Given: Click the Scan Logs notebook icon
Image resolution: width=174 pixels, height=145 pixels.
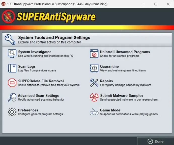Looking at the screenshot, I should coord(12,68).
